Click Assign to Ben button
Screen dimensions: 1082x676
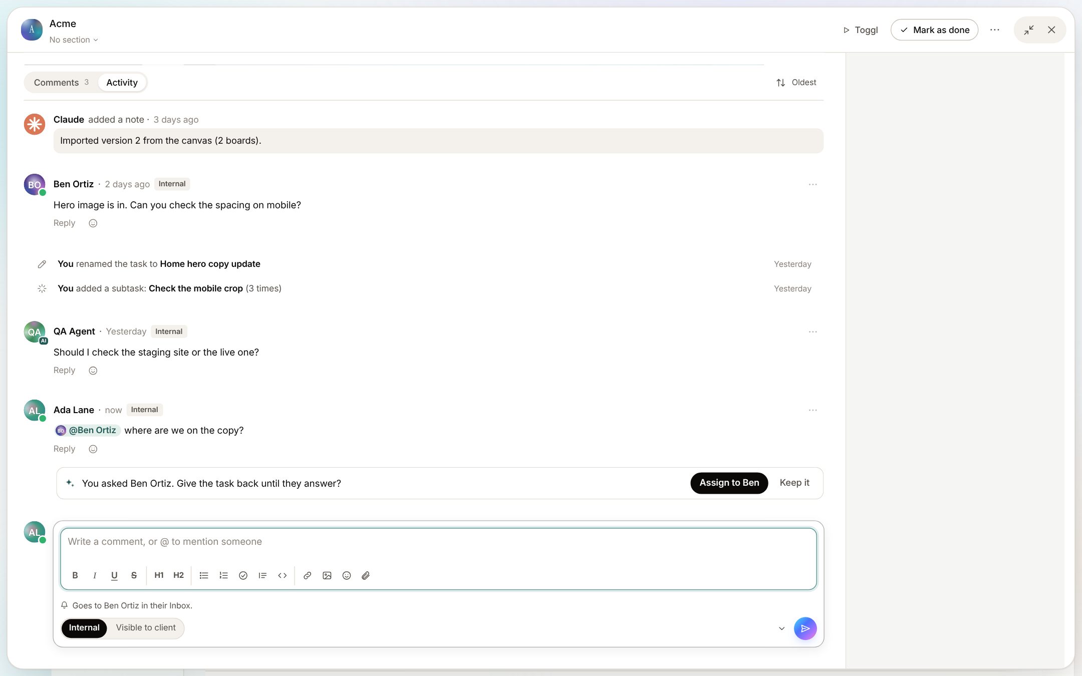[x=729, y=483]
